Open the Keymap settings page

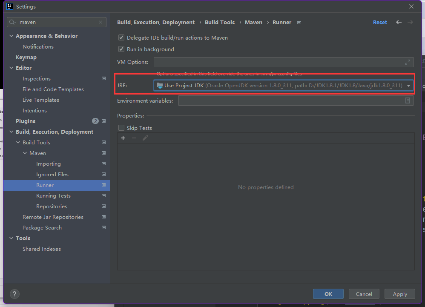pos(26,57)
